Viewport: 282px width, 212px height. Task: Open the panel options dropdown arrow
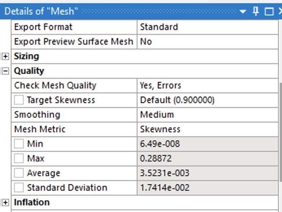(243, 11)
